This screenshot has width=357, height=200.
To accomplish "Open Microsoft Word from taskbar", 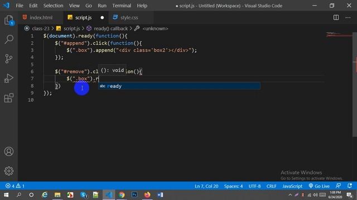I will [160, 195].
